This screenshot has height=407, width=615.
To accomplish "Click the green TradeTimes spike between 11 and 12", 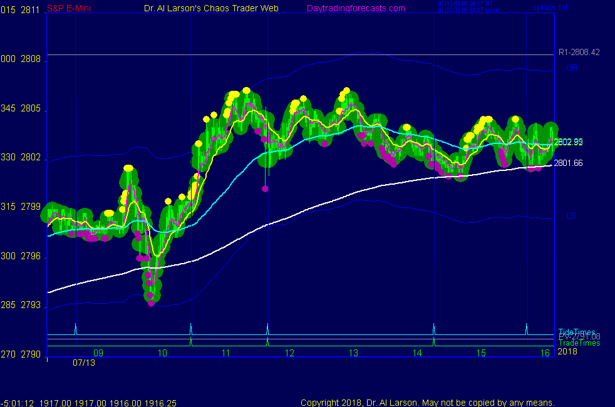I will click(267, 342).
